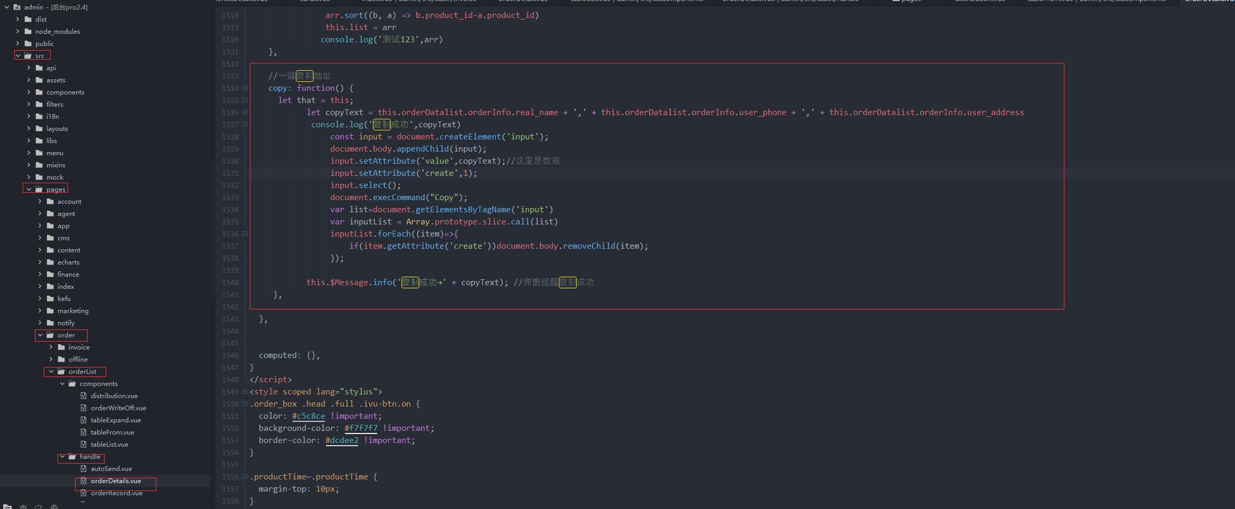Click the #dcdee2 color value
The image size is (1235, 509).
(342, 440)
